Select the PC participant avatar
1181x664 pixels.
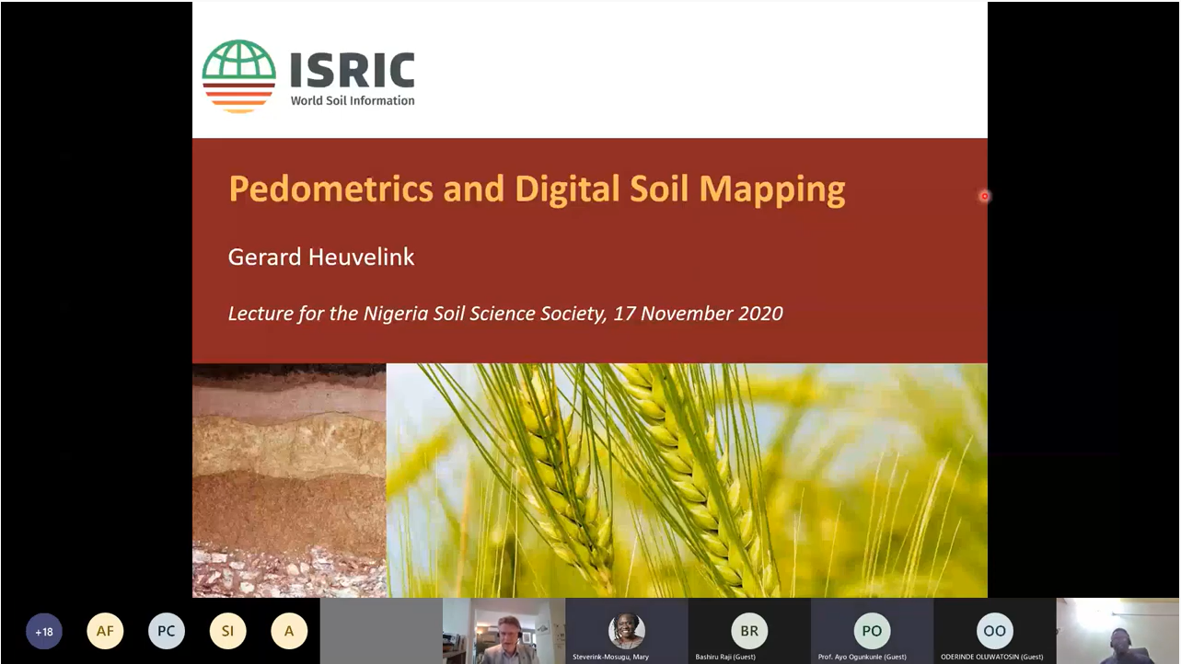click(x=167, y=632)
